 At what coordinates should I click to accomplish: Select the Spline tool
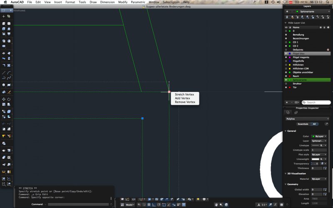(x=9, y=78)
